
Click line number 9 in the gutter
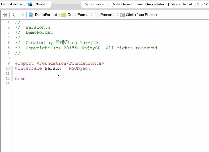(9, 63)
